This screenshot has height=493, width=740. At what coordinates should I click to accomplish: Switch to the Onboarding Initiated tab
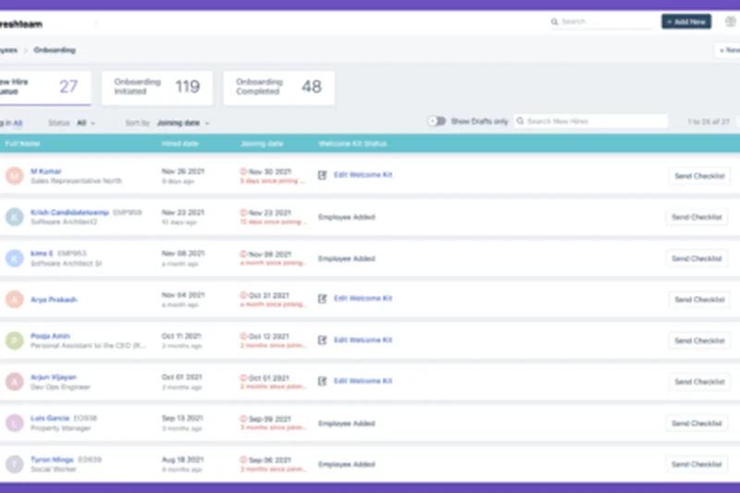(156, 87)
